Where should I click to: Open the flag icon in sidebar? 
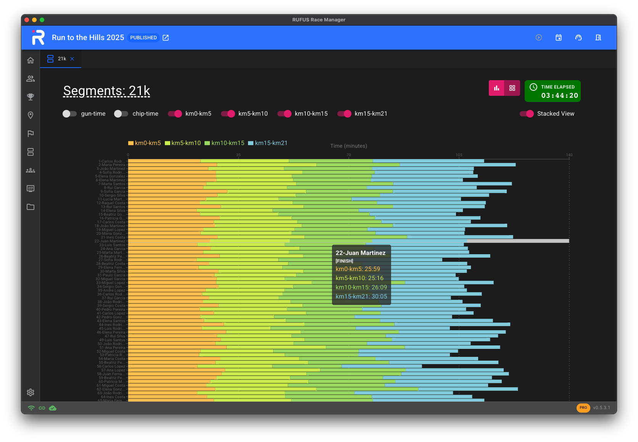click(31, 134)
